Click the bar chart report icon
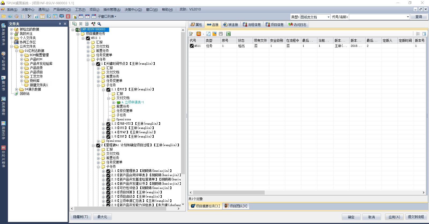This screenshot has width=429, height=224. (75, 16)
